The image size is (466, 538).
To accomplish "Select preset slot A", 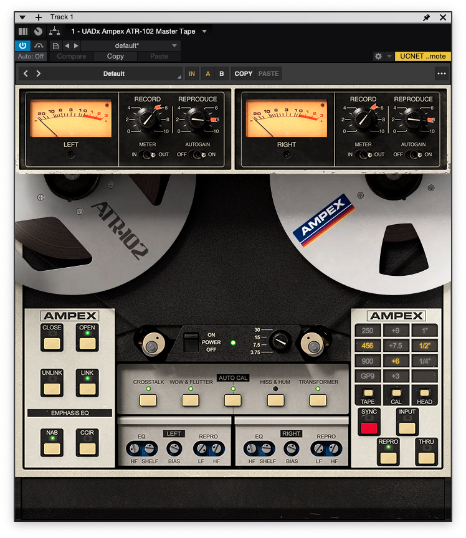I will point(207,73).
